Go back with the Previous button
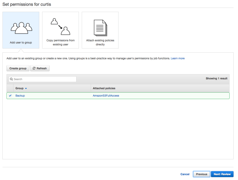 coord(202,174)
